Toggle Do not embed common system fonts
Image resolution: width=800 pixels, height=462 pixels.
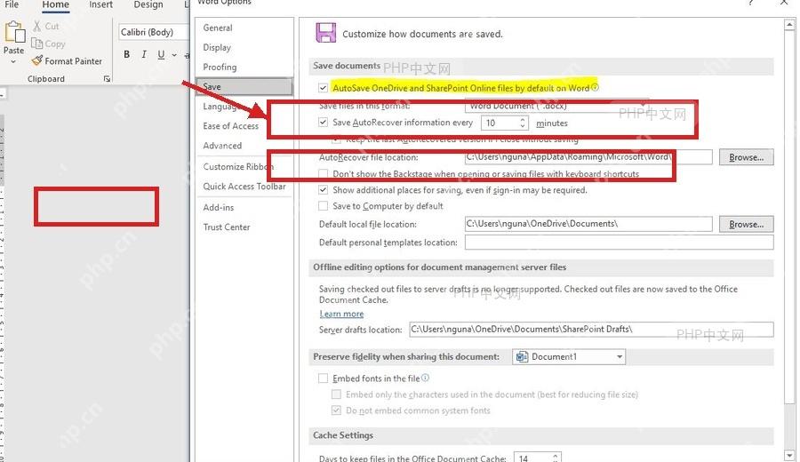click(336, 410)
